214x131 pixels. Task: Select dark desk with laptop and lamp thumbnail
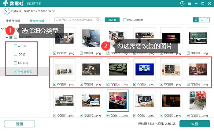[91, 69]
